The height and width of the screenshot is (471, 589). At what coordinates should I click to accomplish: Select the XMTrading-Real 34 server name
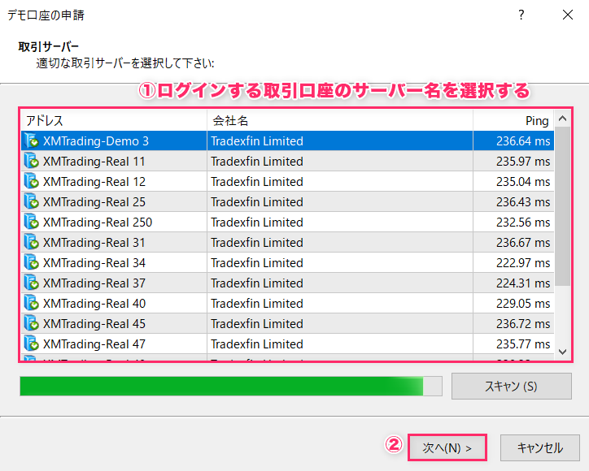pyautogui.click(x=94, y=262)
